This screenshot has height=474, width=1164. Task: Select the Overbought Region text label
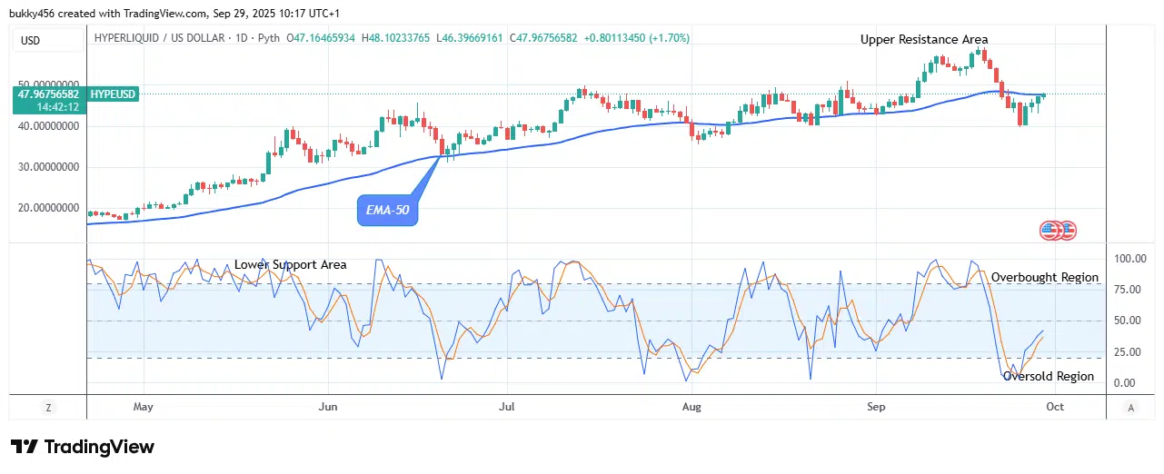click(x=1044, y=278)
